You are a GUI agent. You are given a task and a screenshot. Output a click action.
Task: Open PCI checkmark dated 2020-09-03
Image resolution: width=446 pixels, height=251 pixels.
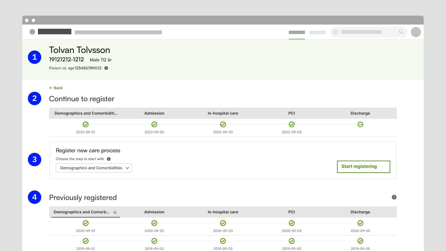pyautogui.click(x=292, y=223)
